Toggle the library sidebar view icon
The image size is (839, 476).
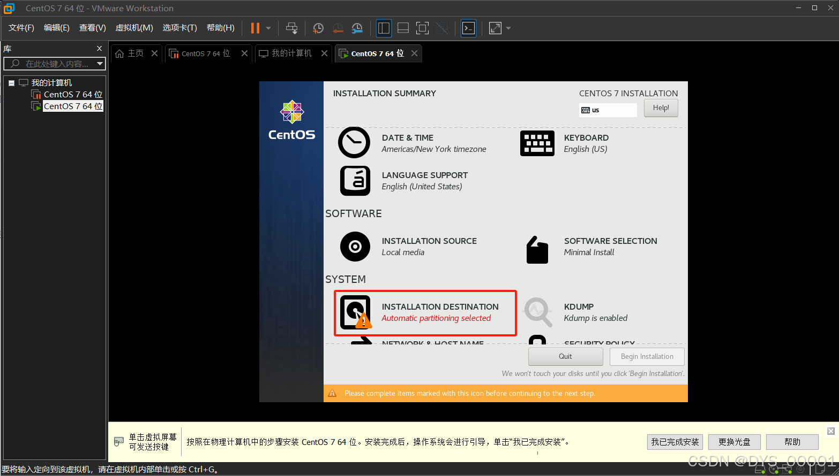(384, 28)
